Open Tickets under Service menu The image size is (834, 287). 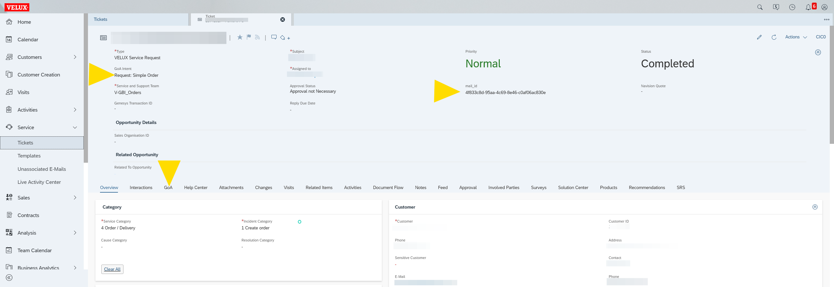[42, 143]
